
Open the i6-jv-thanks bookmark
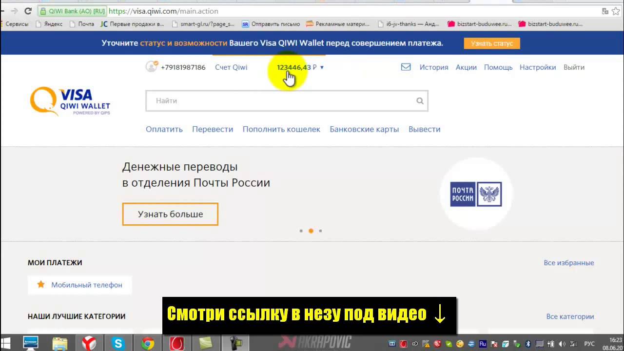[408, 24]
